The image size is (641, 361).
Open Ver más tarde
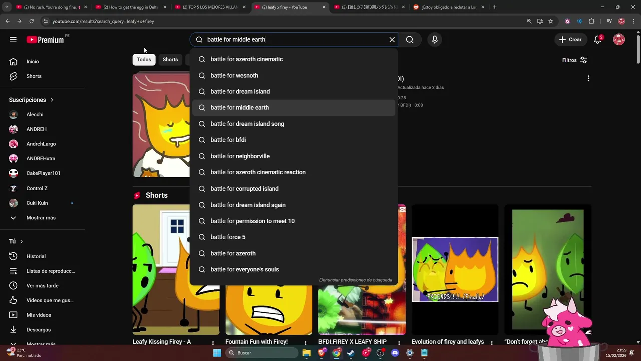click(43, 286)
